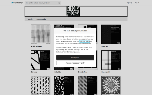
Task: Open the Privacy Policy link
Action: click(x=85, y=41)
